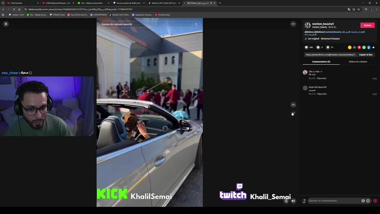This screenshot has width=380, height=214.
Task: Click Copier le lien button
Action: tap(366, 55)
